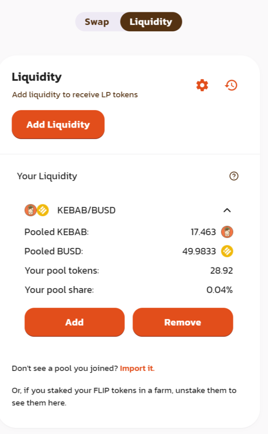Collapse the KEBAB/BUSD pool details chevron
This screenshot has height=434, width=268.
pyautogui.click(x=227, y=210)
